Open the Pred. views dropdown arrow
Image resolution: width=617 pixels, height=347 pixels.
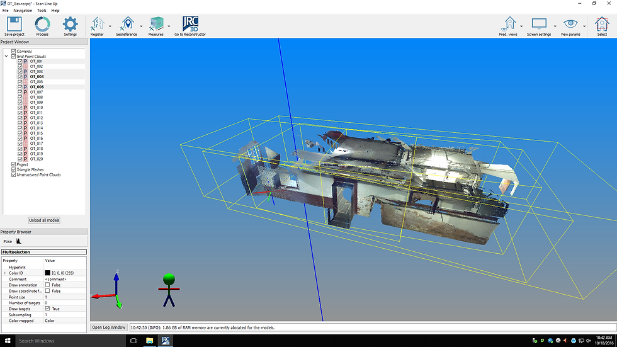click(522, 26)
